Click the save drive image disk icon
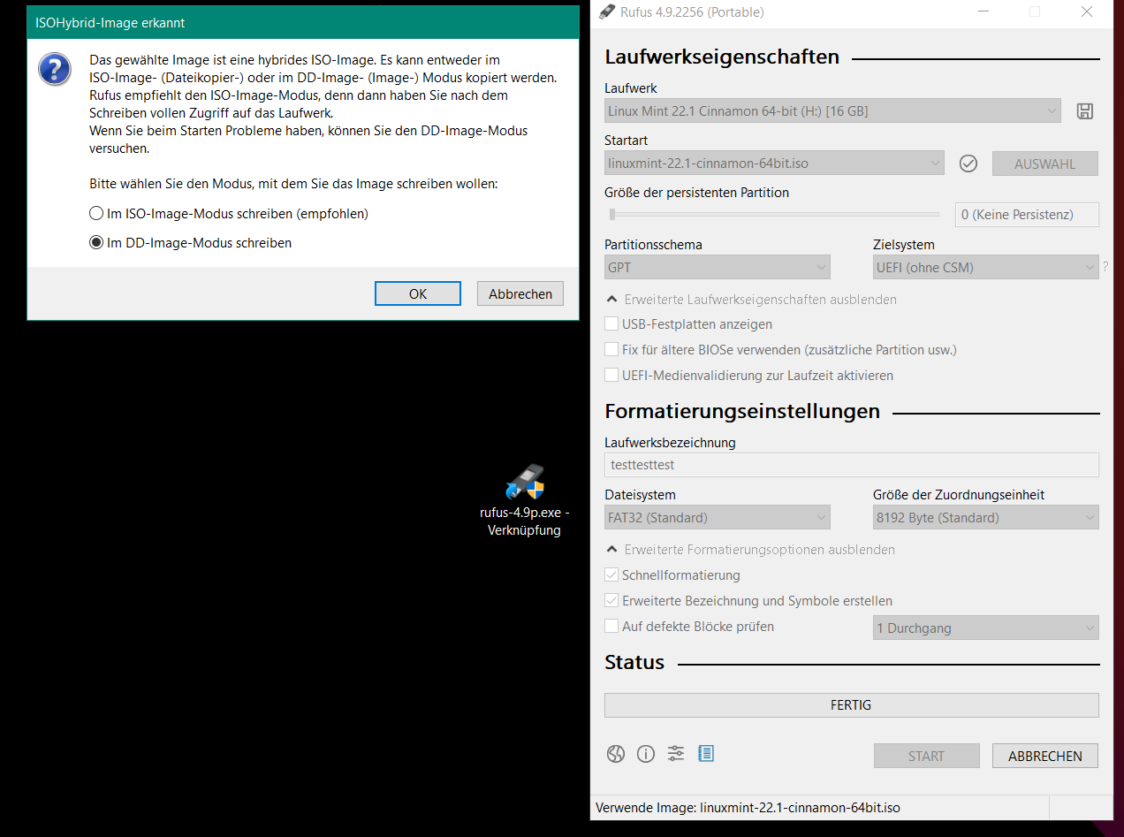Screen dimensions: 1124x837 [1084, 111]
